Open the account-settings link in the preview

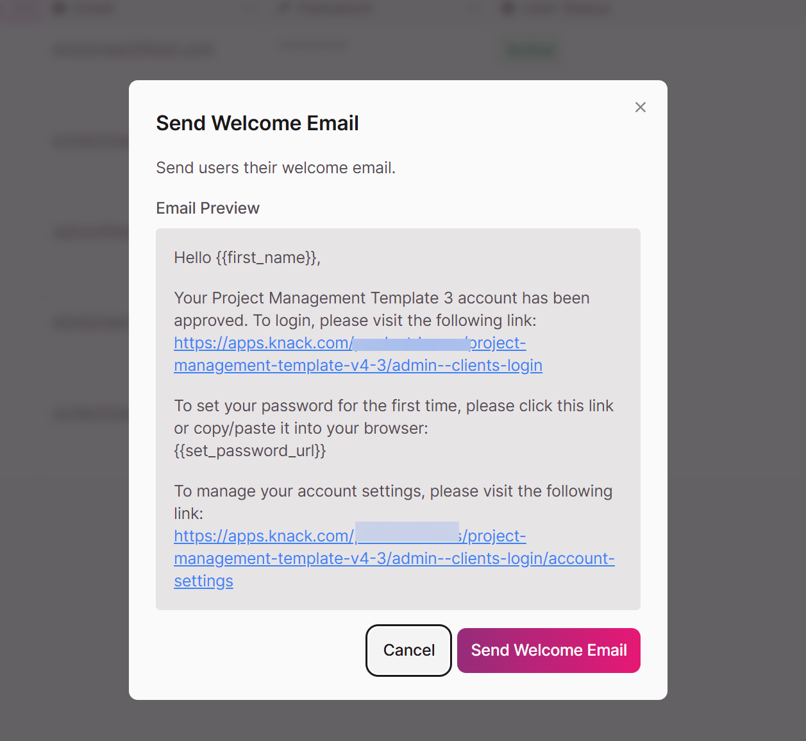pyautogui.click(x=394, y=558)
